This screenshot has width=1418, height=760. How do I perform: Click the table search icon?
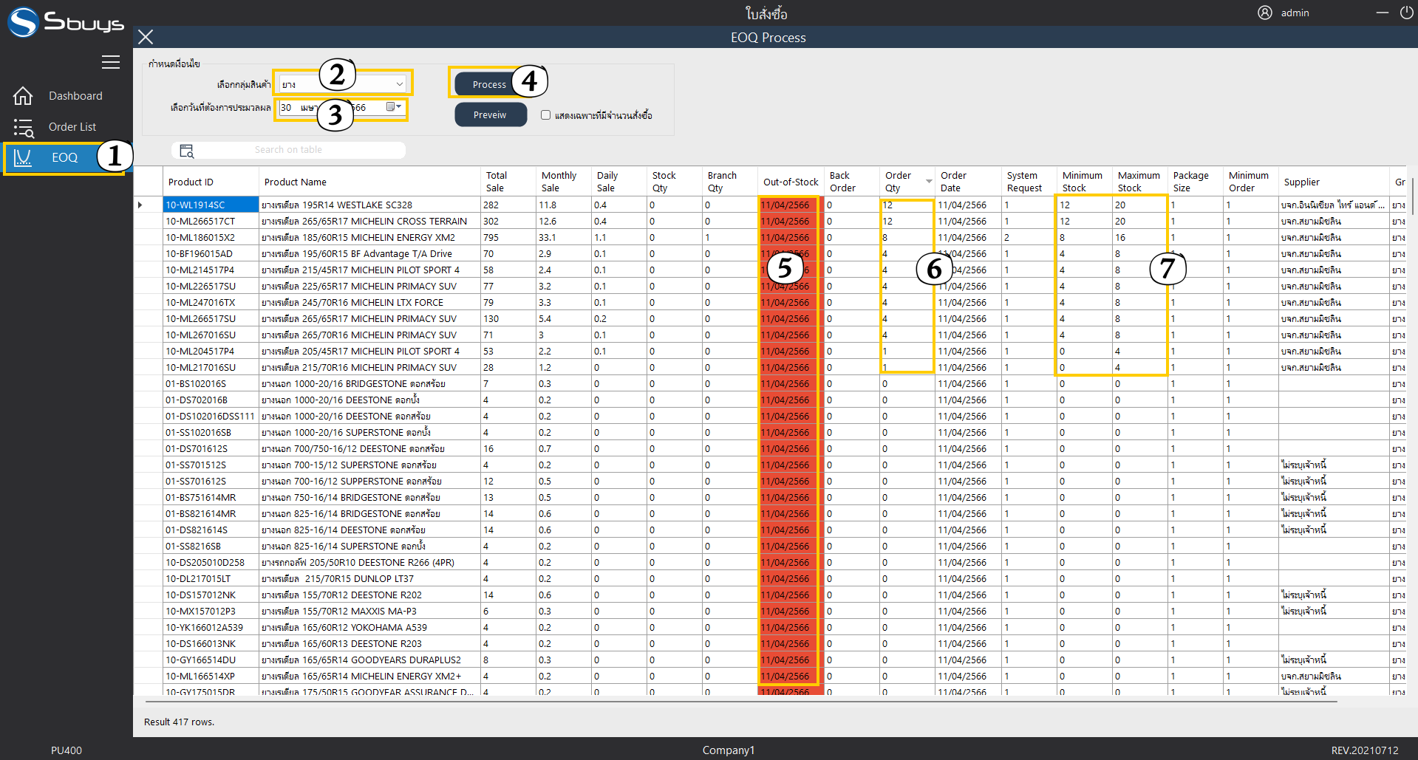point(186,151)
